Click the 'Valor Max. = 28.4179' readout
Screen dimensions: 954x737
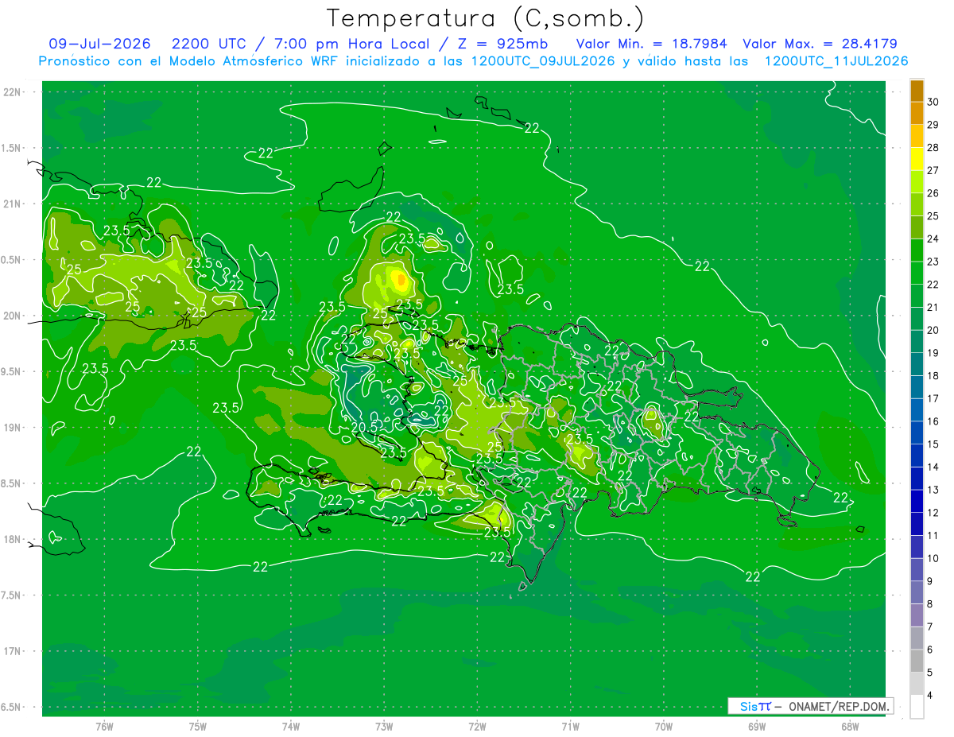tap(820, 44)
